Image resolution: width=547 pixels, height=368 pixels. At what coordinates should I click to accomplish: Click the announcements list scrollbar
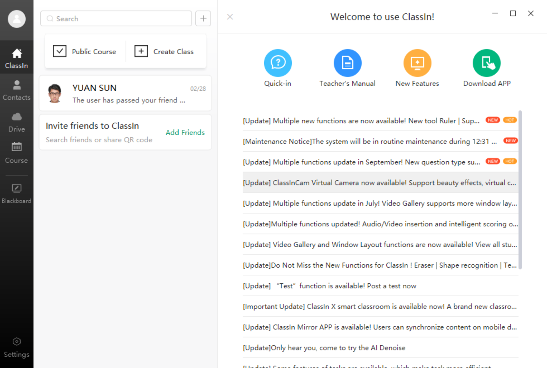point(520,190)
